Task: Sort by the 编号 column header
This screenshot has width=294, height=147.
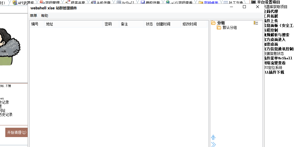Action: coord(37,24)
